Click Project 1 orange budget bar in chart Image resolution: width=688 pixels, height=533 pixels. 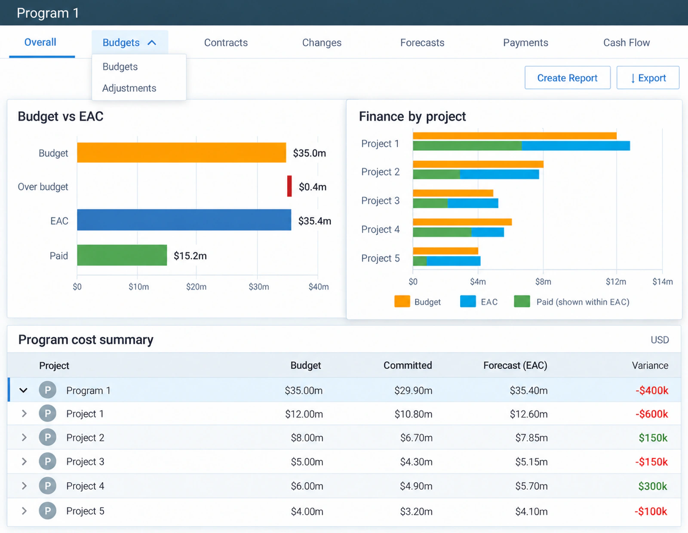(x=515, y=136)
